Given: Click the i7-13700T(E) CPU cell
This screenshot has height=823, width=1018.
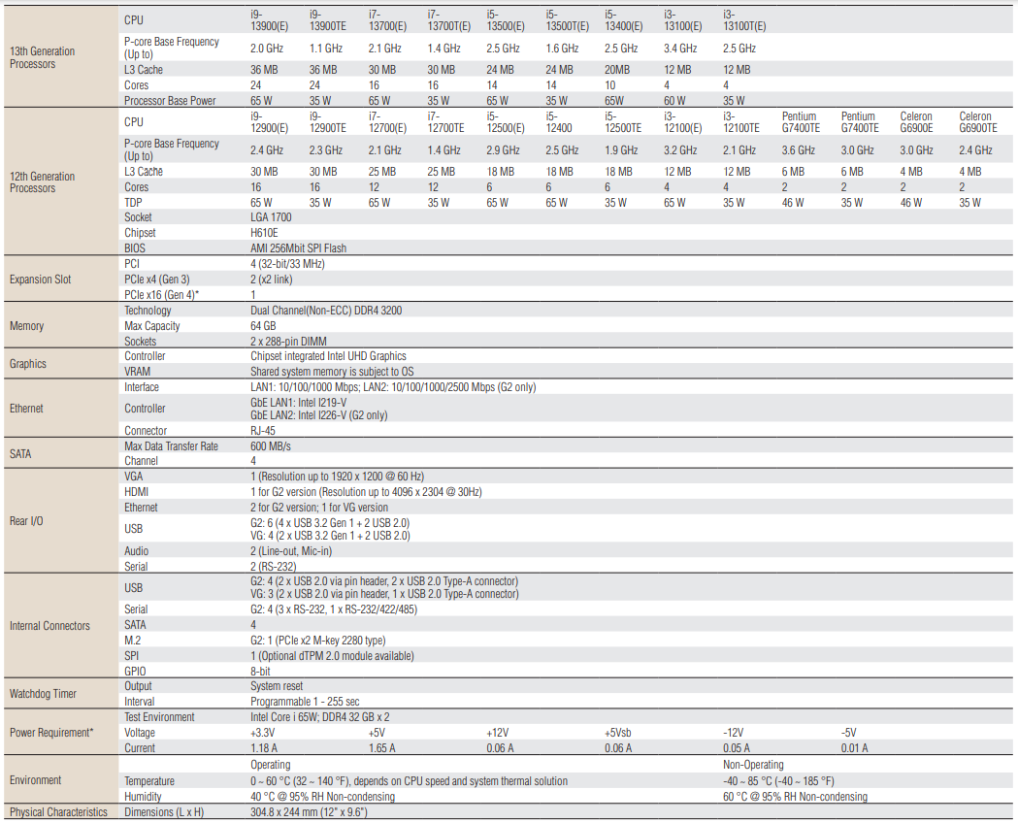Looking at the screenshot, I should (x=448, y=20).
